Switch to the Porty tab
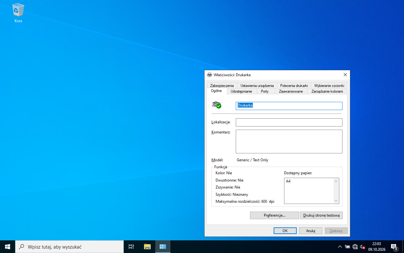Image resolution: width=404 pixels, height=253 pixels. [x=265, y=91]
